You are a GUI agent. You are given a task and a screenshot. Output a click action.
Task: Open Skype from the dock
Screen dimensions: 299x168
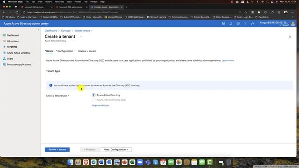pyautogui.click(x=156, y=162)
